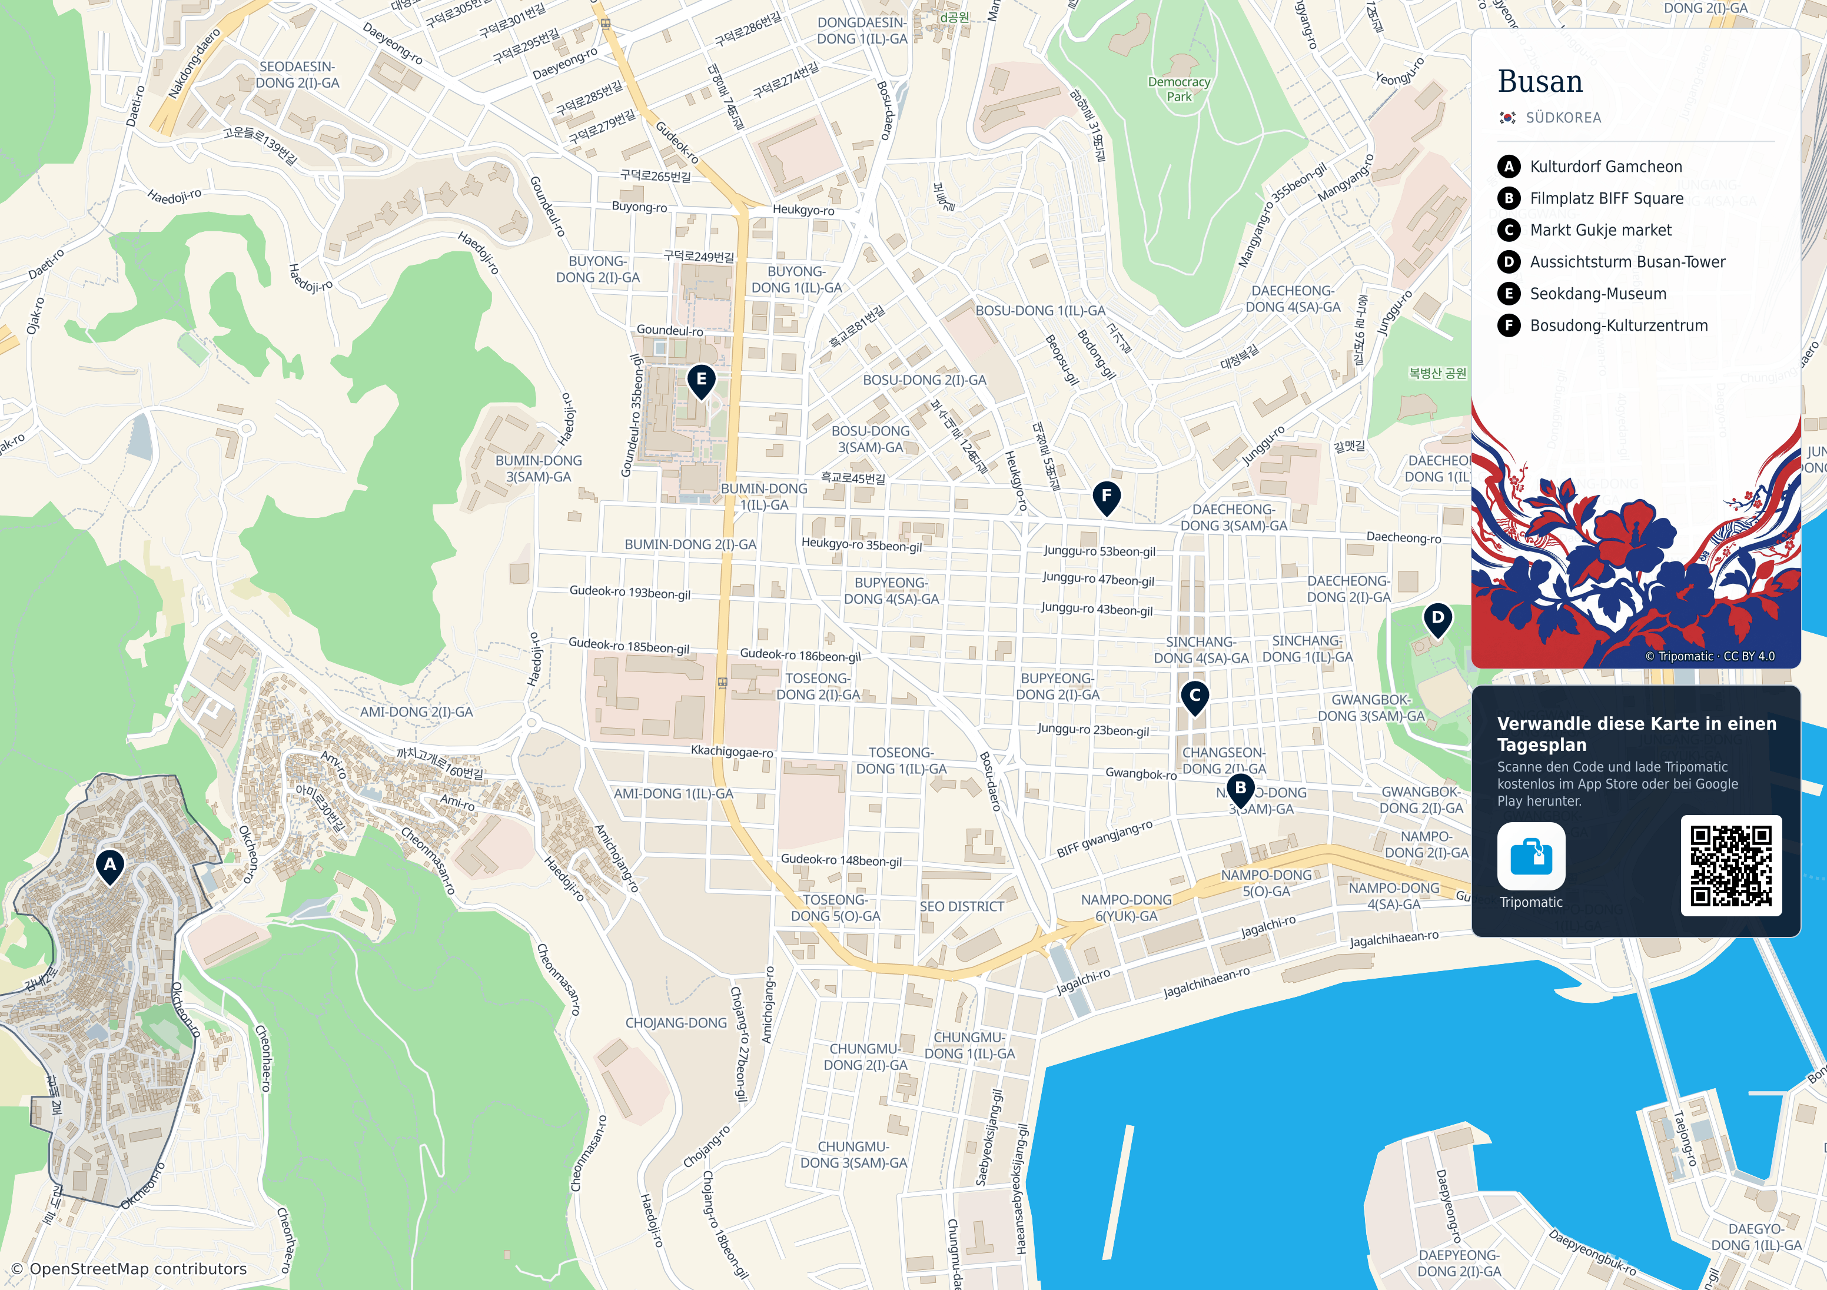Click map pin A at Gamcheon village

(x=110, y=866)
